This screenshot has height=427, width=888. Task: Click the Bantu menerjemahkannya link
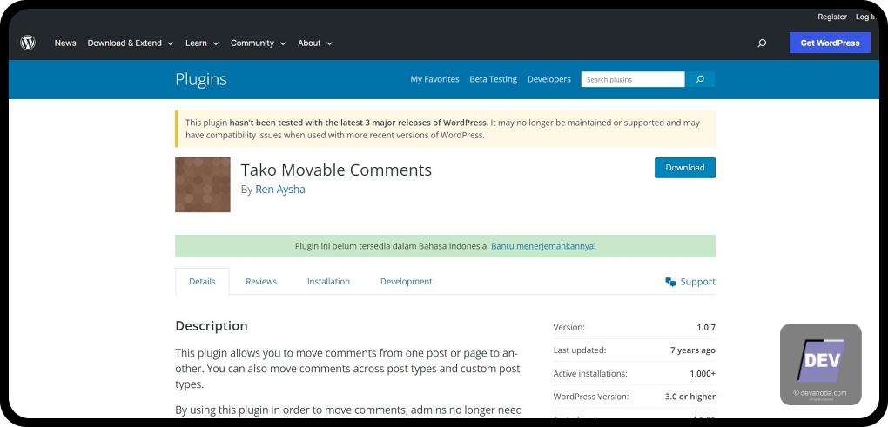click(x=543, y=246)
